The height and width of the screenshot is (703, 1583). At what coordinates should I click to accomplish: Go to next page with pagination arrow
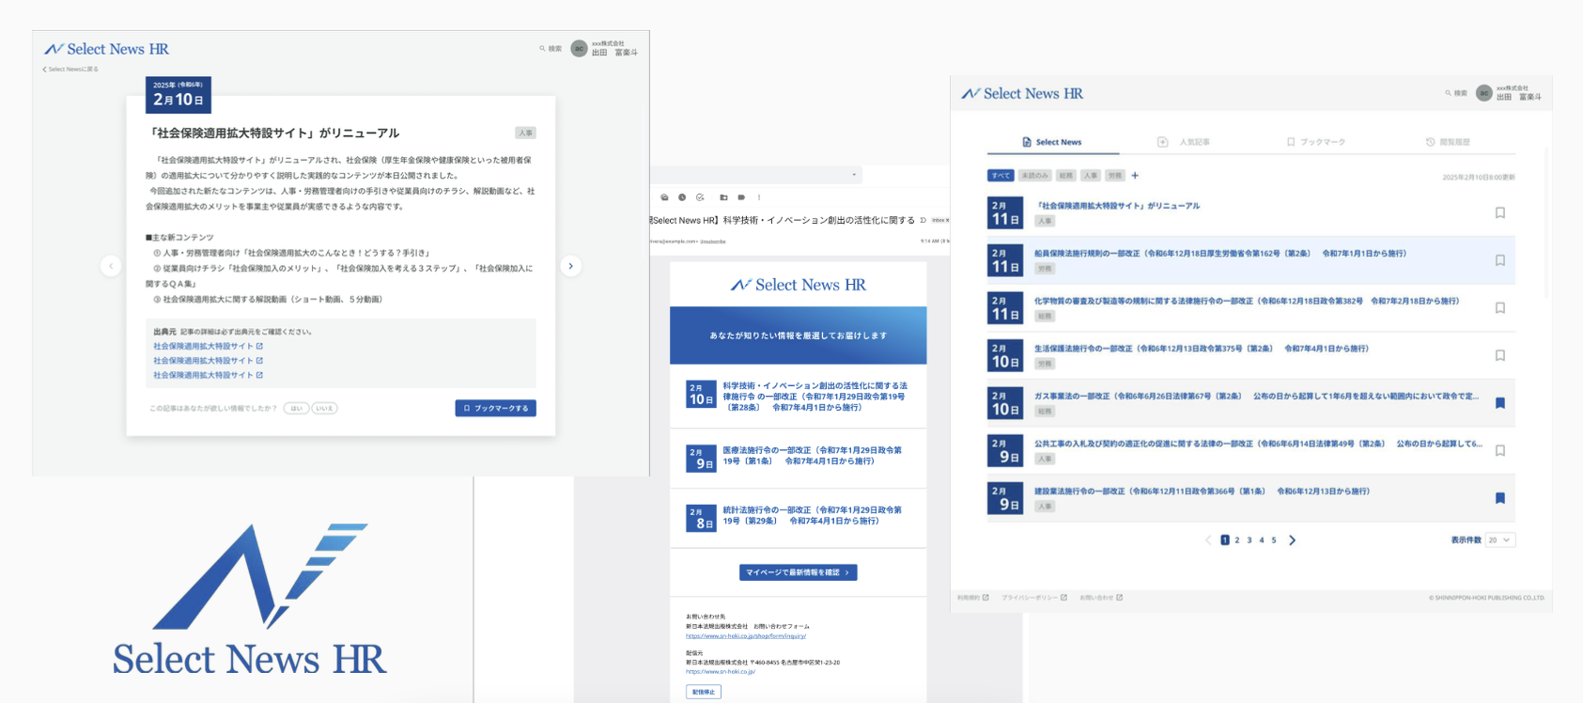1292,540
